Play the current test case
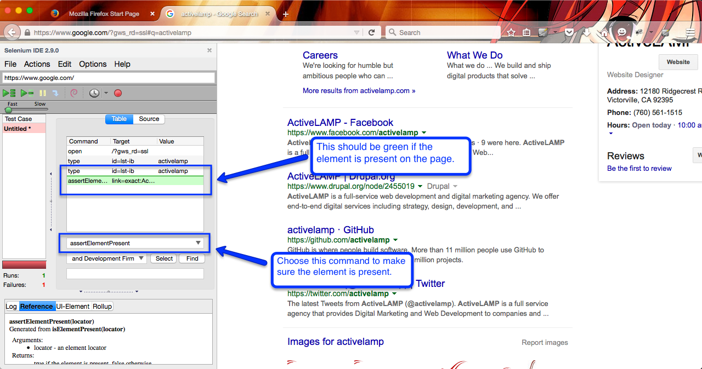Viewport: 702px width, 369px height. click(x=27, y=93)
